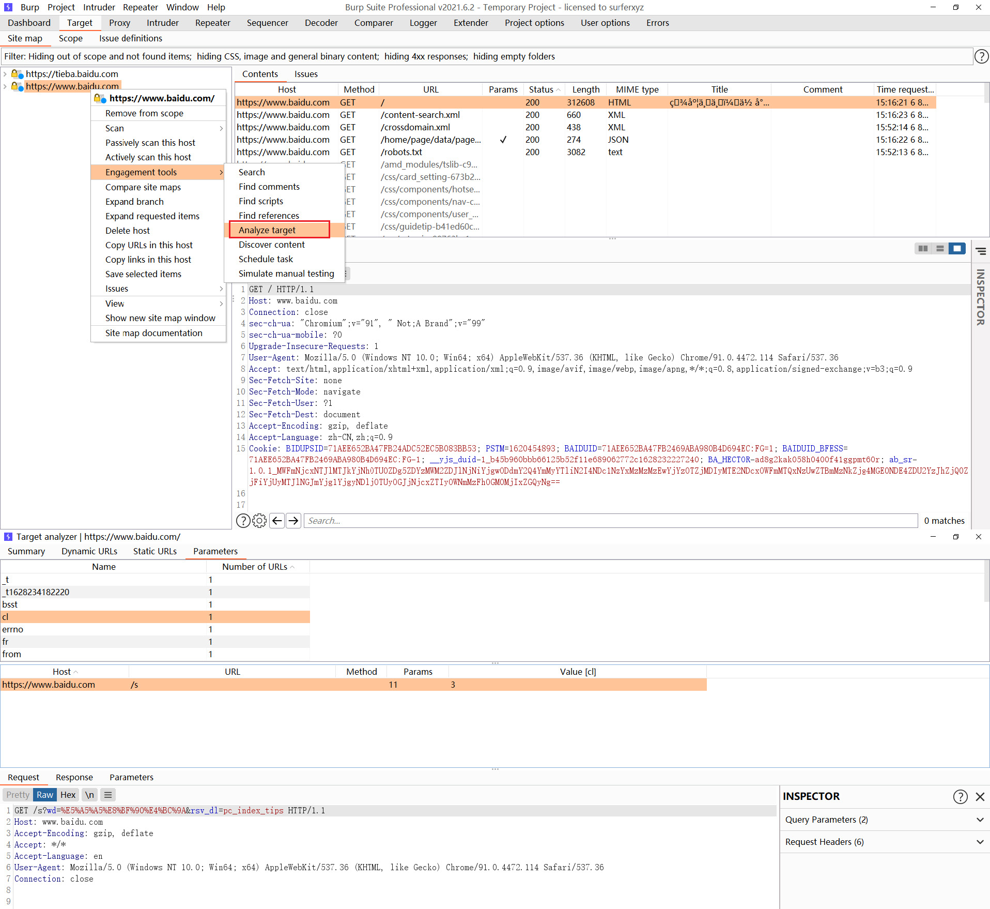
Task: Click Burp Suite logo icon in title bar
Action: pos(8,7)
